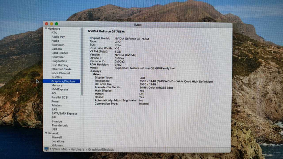Select SPI in the sidebar
Image resolution: width=283 pixels, height=159 pixels.
coord(54,117)
